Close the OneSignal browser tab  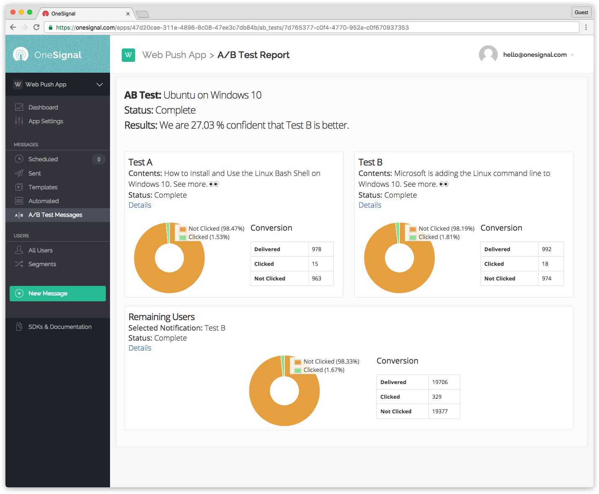coord(128,13)
